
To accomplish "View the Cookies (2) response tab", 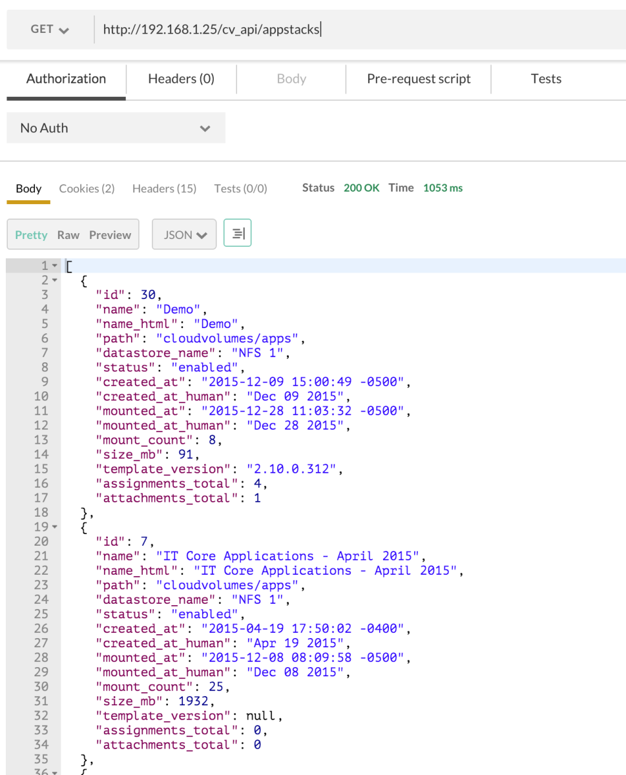I will pos(87,189).
